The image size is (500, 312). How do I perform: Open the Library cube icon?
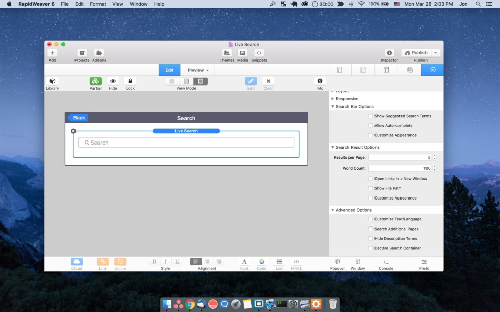click(52, 81)
